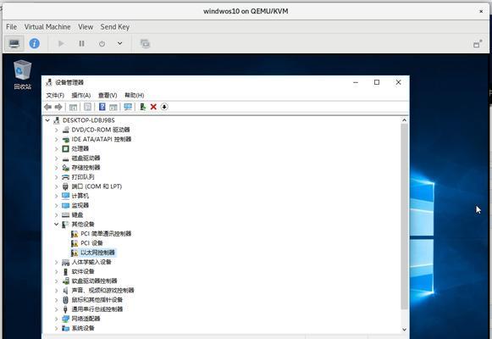Select 声音、视频和游戏控制器 row
Screen dimensions: 492x339
(x=102, y=290)
